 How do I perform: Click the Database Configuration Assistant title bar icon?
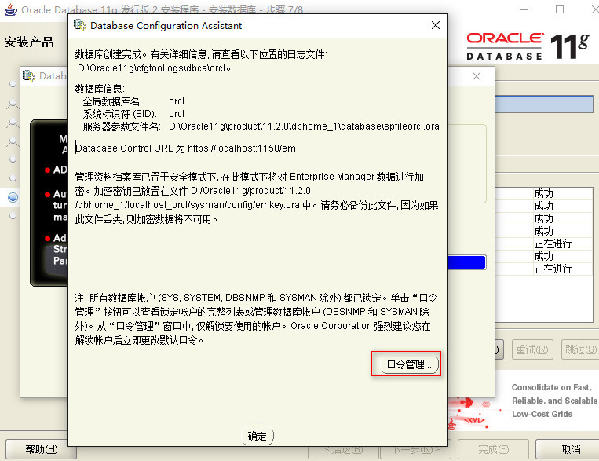[79, 25]
